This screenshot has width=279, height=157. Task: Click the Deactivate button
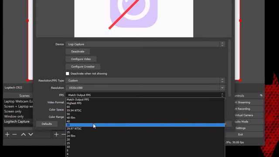pos(78,51)
